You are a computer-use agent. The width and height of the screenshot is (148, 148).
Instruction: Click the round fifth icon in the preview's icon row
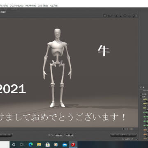(x=125, y=16)
